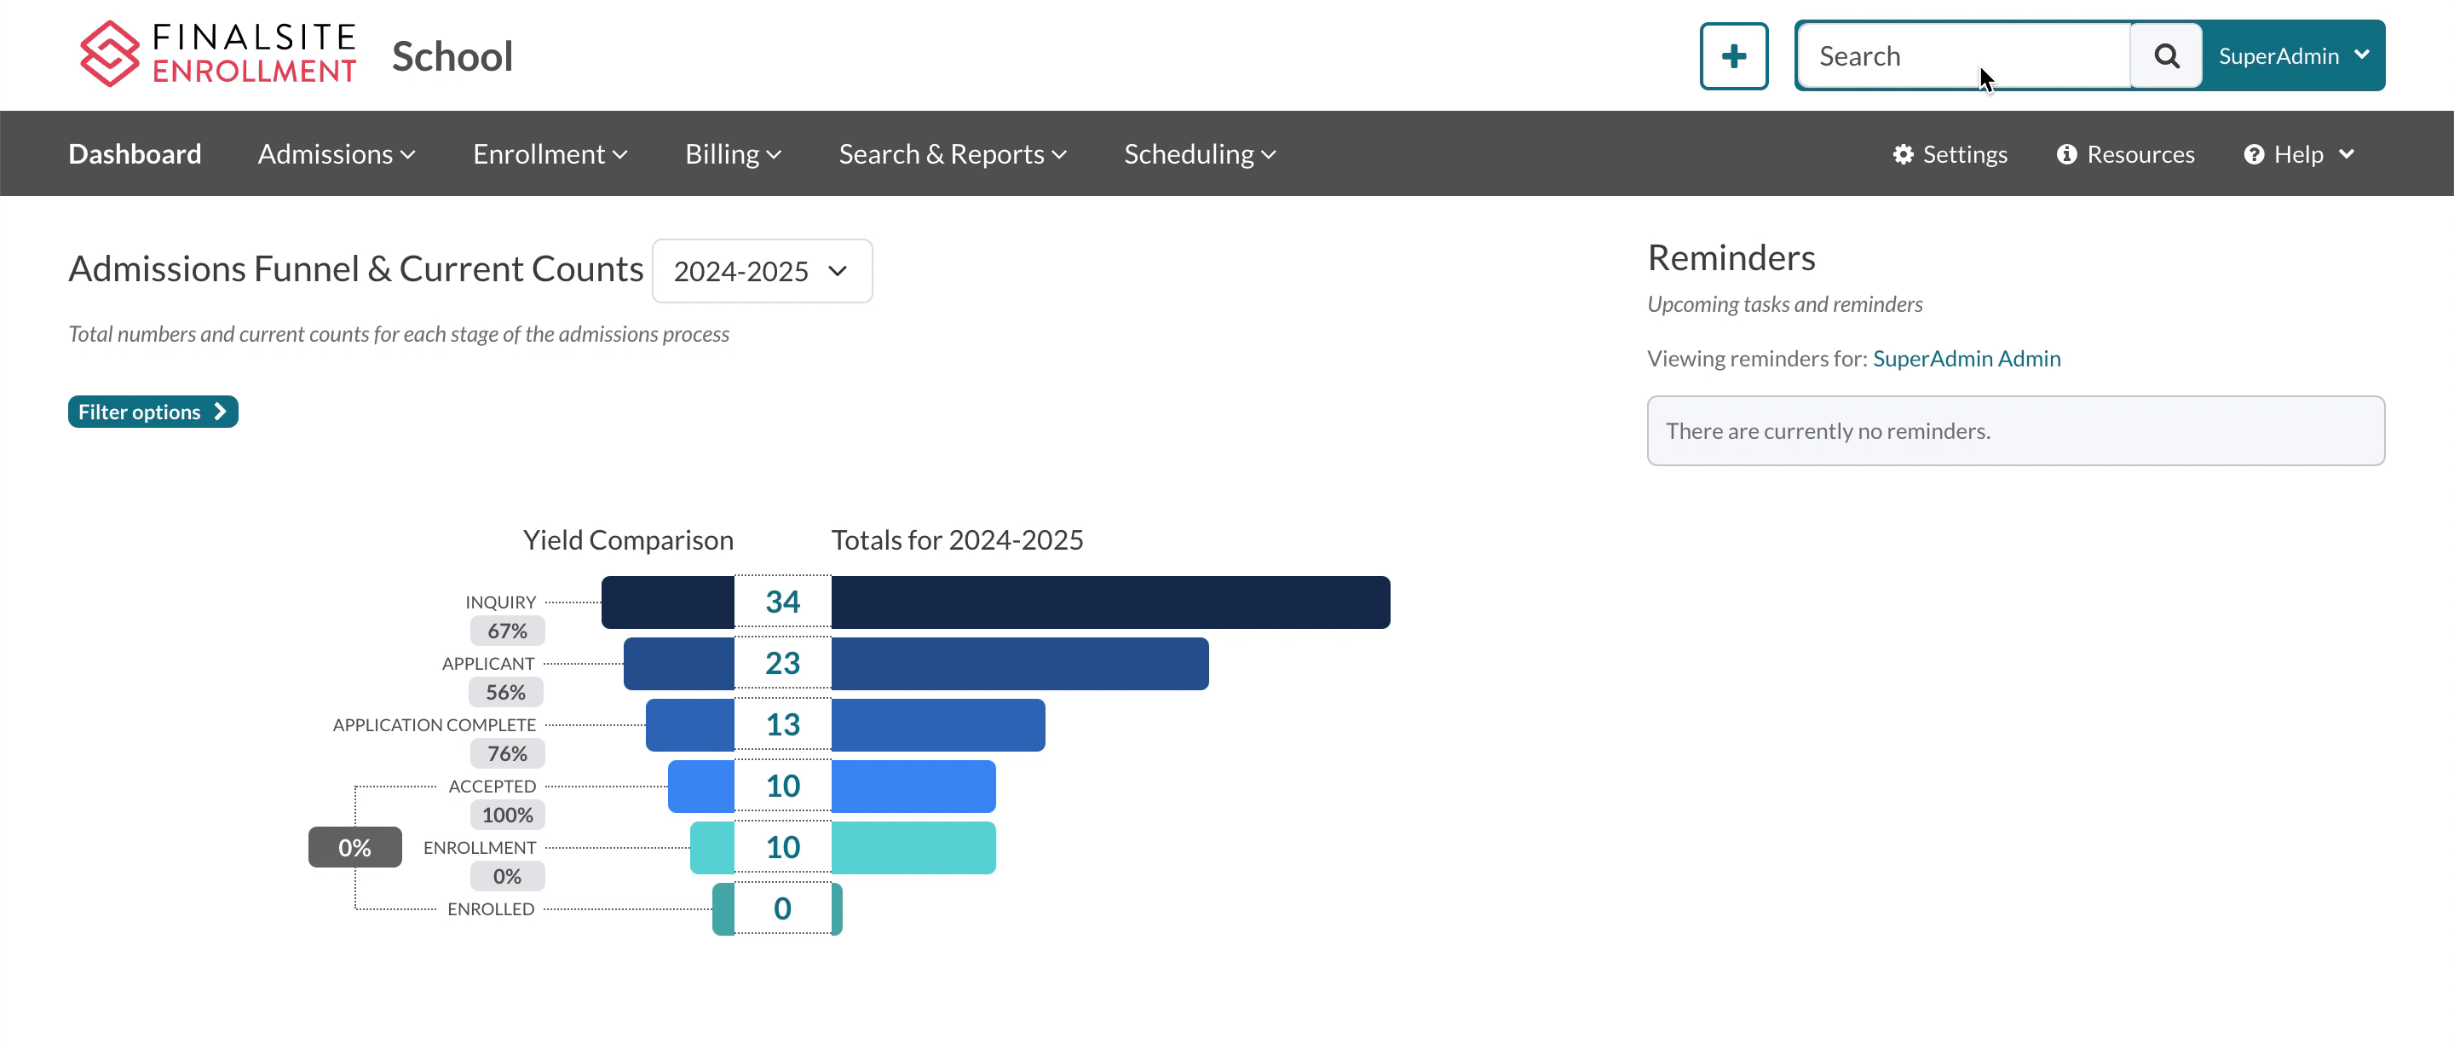Open the Enrollment menu
Image resolution: width=2454 pixels, height=1055 pixels.
tap(550, 154)
